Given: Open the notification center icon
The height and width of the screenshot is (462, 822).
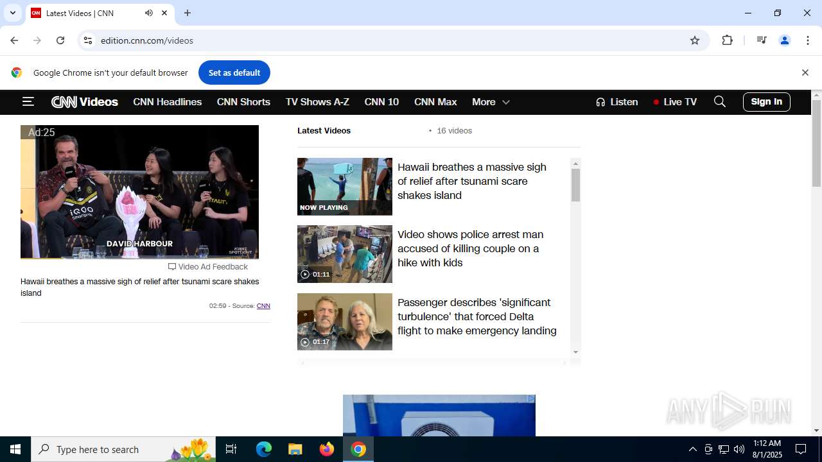Looking at the screenshot, I should [801, 449].
